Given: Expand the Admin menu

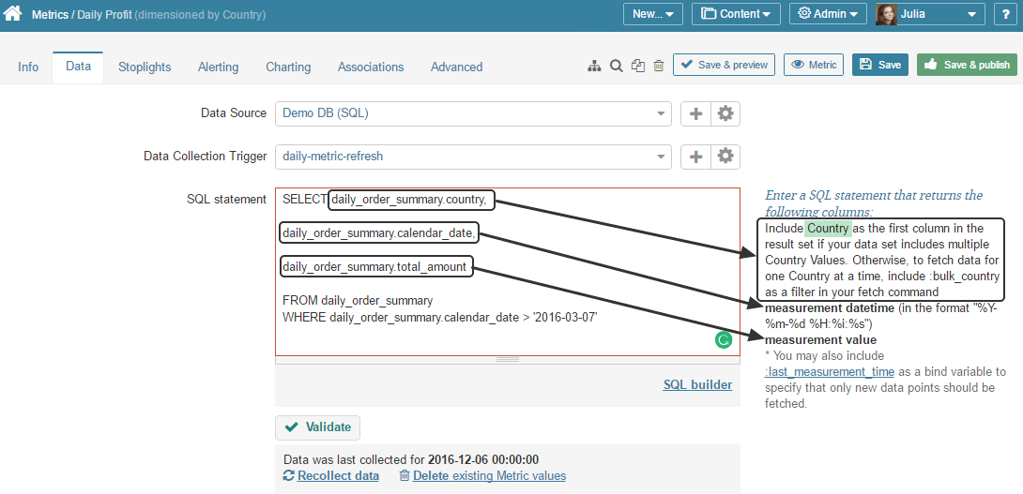Looking at the screenshot, I should 828,14.
